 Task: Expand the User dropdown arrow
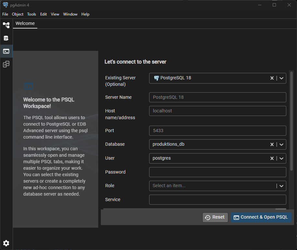281,158
